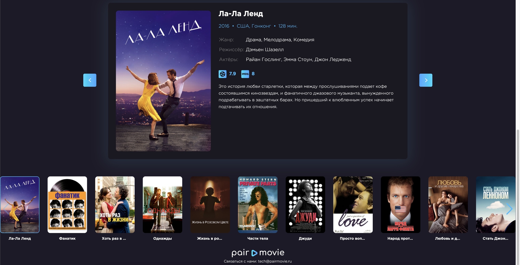Open the Жизнь в розовом цвете poster
520x265 pixels.
(210, 205)
